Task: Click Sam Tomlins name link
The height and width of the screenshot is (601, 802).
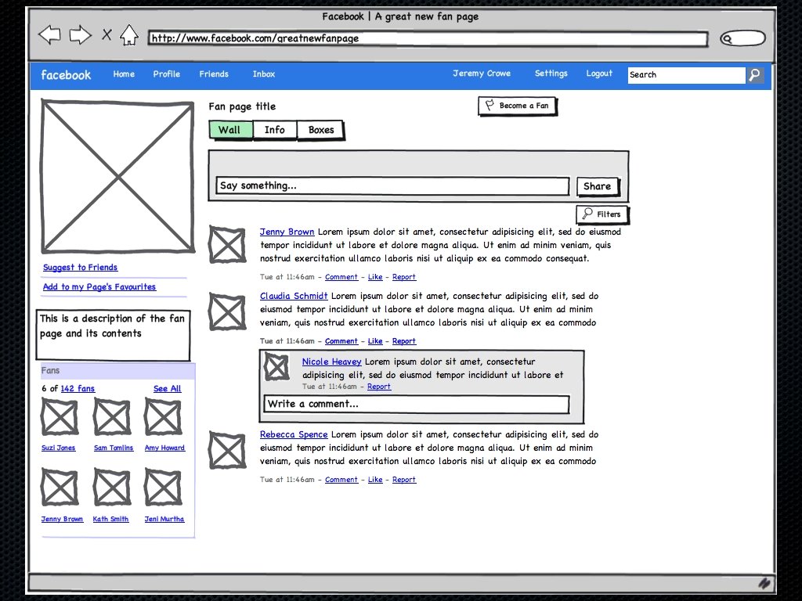Action: pos(114,448)
